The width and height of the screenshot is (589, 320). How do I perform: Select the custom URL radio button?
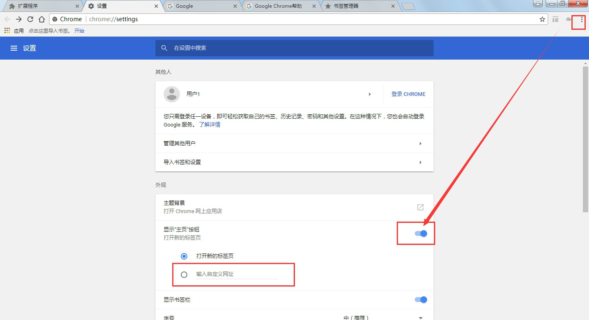pyautogui.click(x=184, y=275)
